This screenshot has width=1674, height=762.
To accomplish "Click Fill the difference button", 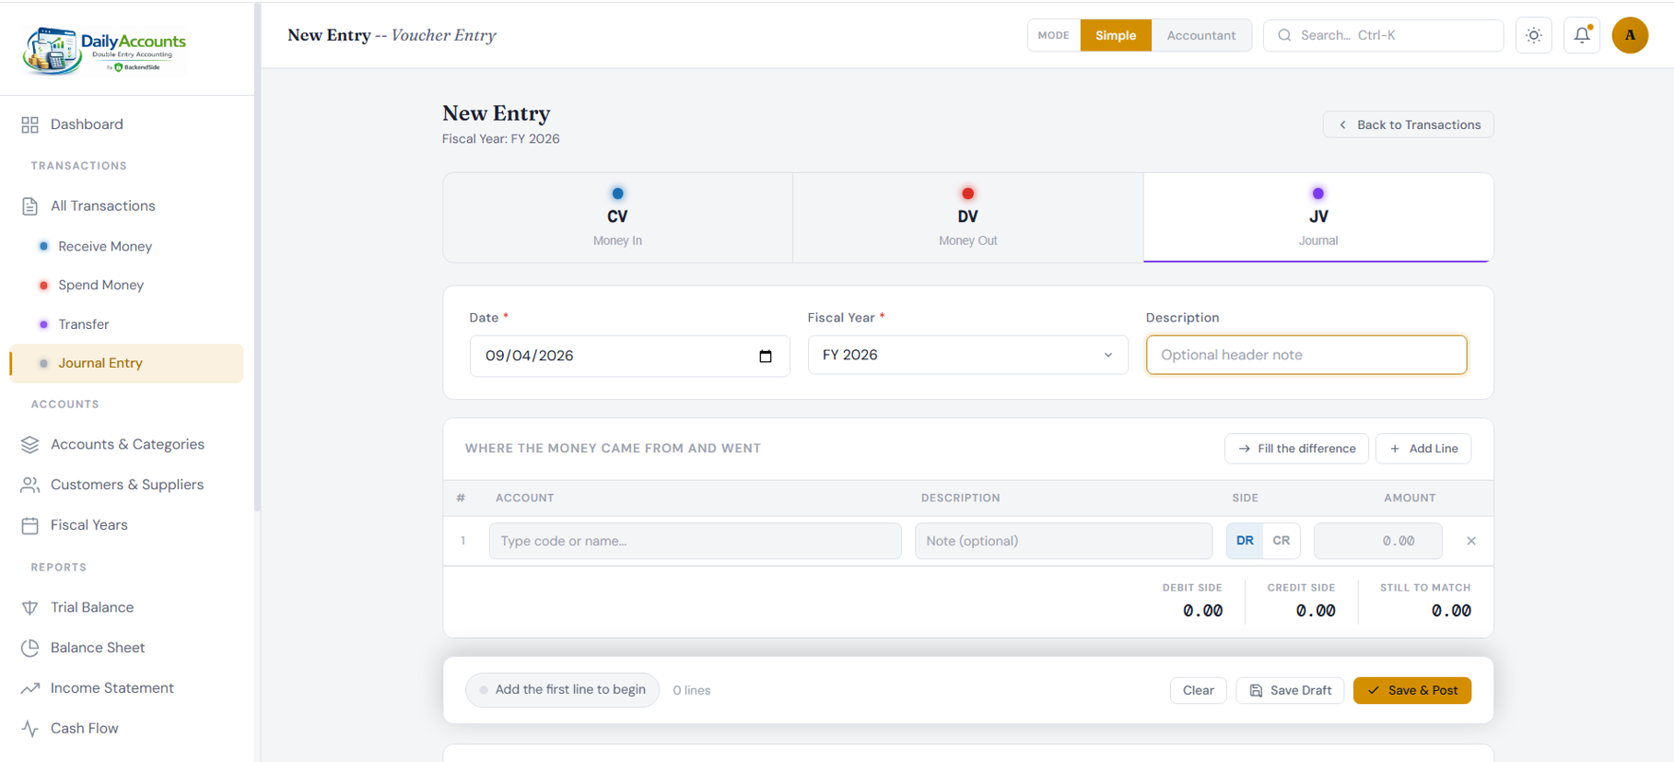I will point(1296,449).
